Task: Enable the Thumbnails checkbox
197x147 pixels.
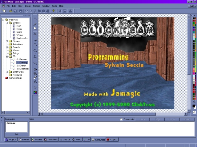Action: click(x=122, y=119)
